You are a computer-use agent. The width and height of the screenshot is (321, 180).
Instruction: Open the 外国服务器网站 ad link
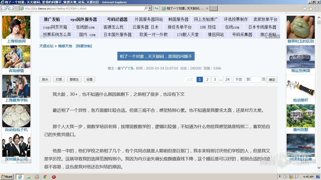[x=149, y=19]
